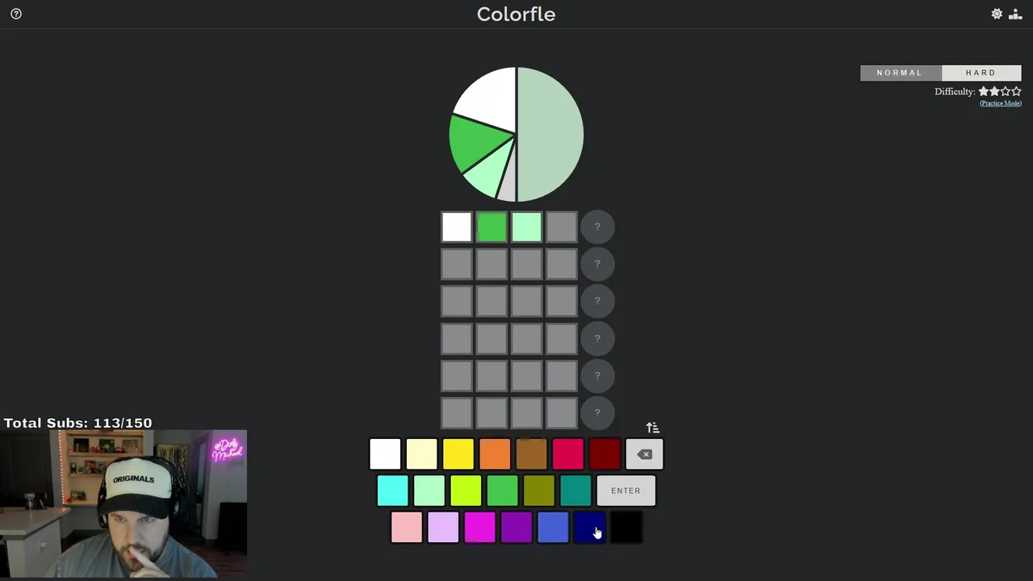
Task: Open the settings gear icon
Action: pos(997,14)
